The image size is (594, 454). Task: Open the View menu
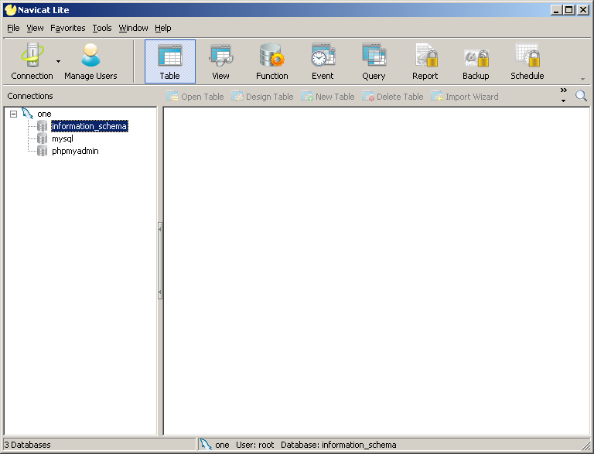pos(35,28)
